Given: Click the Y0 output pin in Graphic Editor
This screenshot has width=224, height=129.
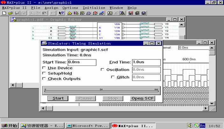Looking at the screenshot, I should click(x=158, y=24).
